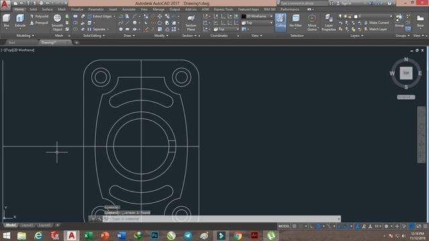
Task: Expand the Section panel
Action: 189,35
